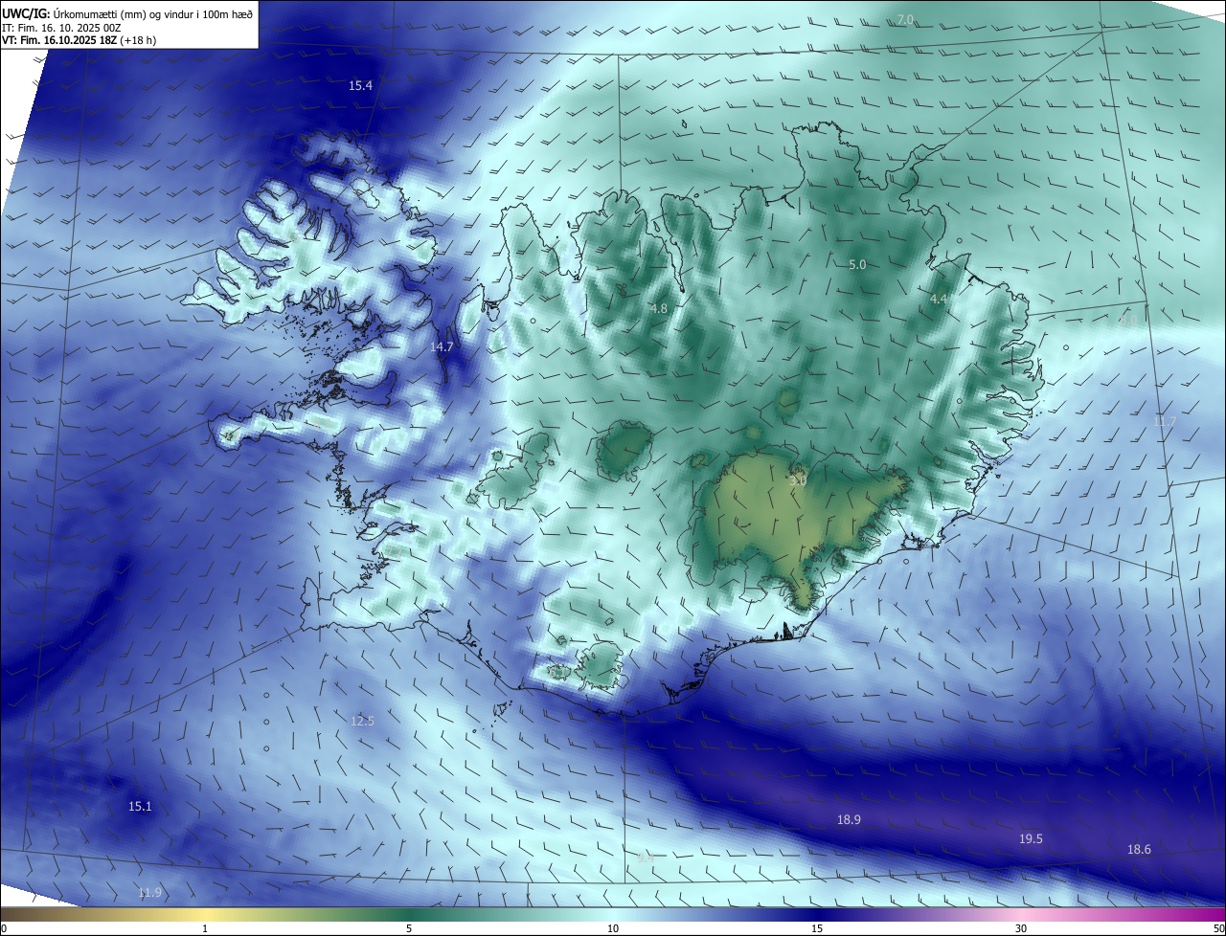Click the 14.7 value on the map
The image size is (1226, 936).
(x=442, y=347)
